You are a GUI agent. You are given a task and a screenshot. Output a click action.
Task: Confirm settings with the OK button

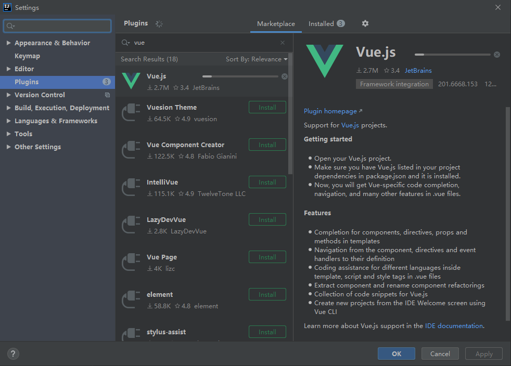coord(397,354)
